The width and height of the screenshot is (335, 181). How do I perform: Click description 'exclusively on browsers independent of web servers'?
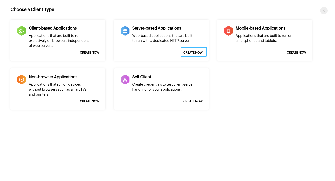(59, 43)
